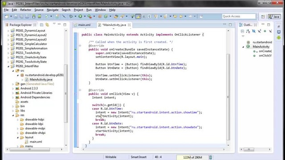Open the Source menu
The height and width of the screenshot is (160, 285).
(x=39, y=10)
